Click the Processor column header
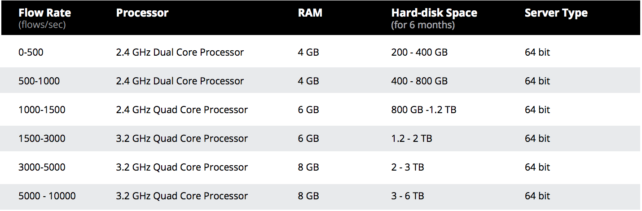 coord(142,13)
